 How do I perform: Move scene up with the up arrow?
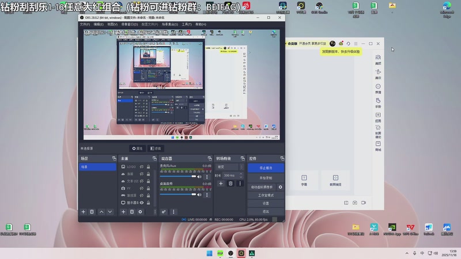pyautogui.click(x=101, y=212)
